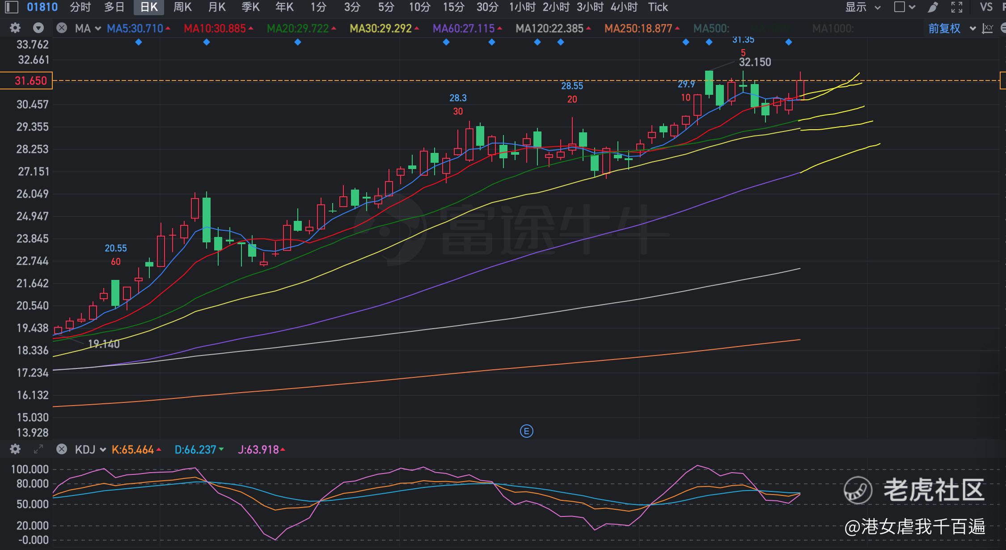Click the round collapse triangle beside MA gear

pyautogui.click(x=38, y=28)
